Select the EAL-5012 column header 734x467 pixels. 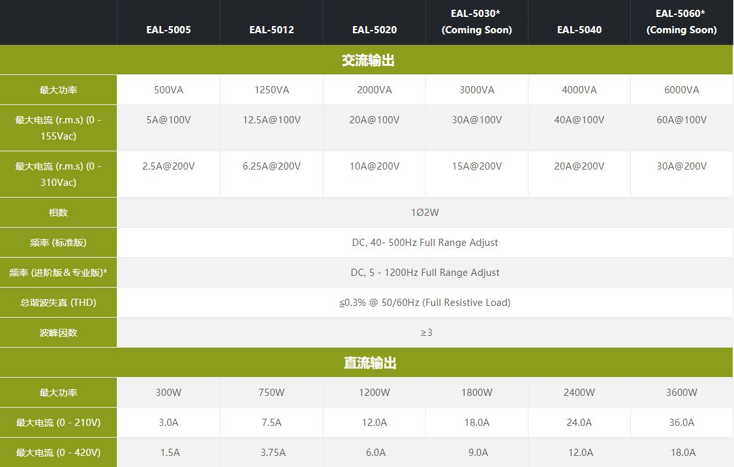pos(271,29)
